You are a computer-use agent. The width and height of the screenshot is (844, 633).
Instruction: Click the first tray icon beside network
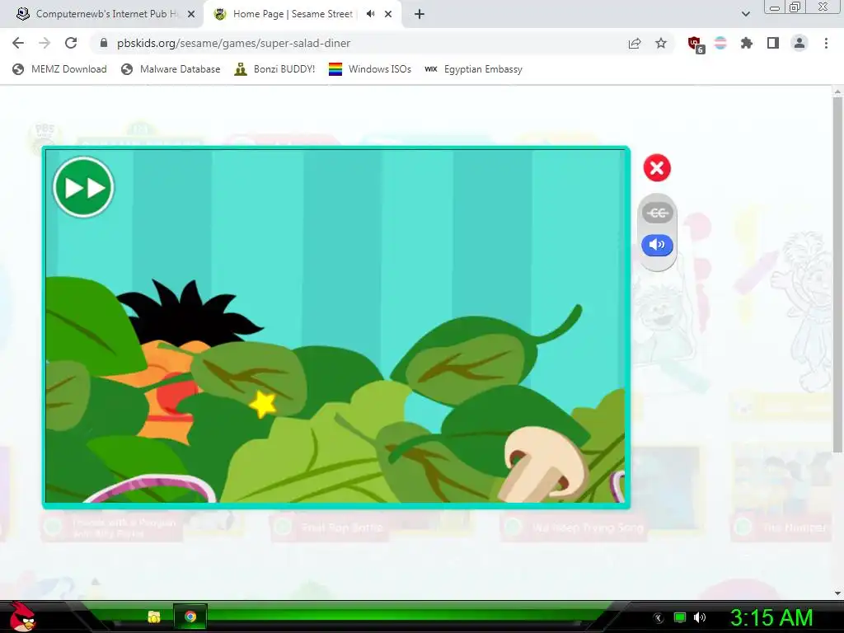[659, 617]
